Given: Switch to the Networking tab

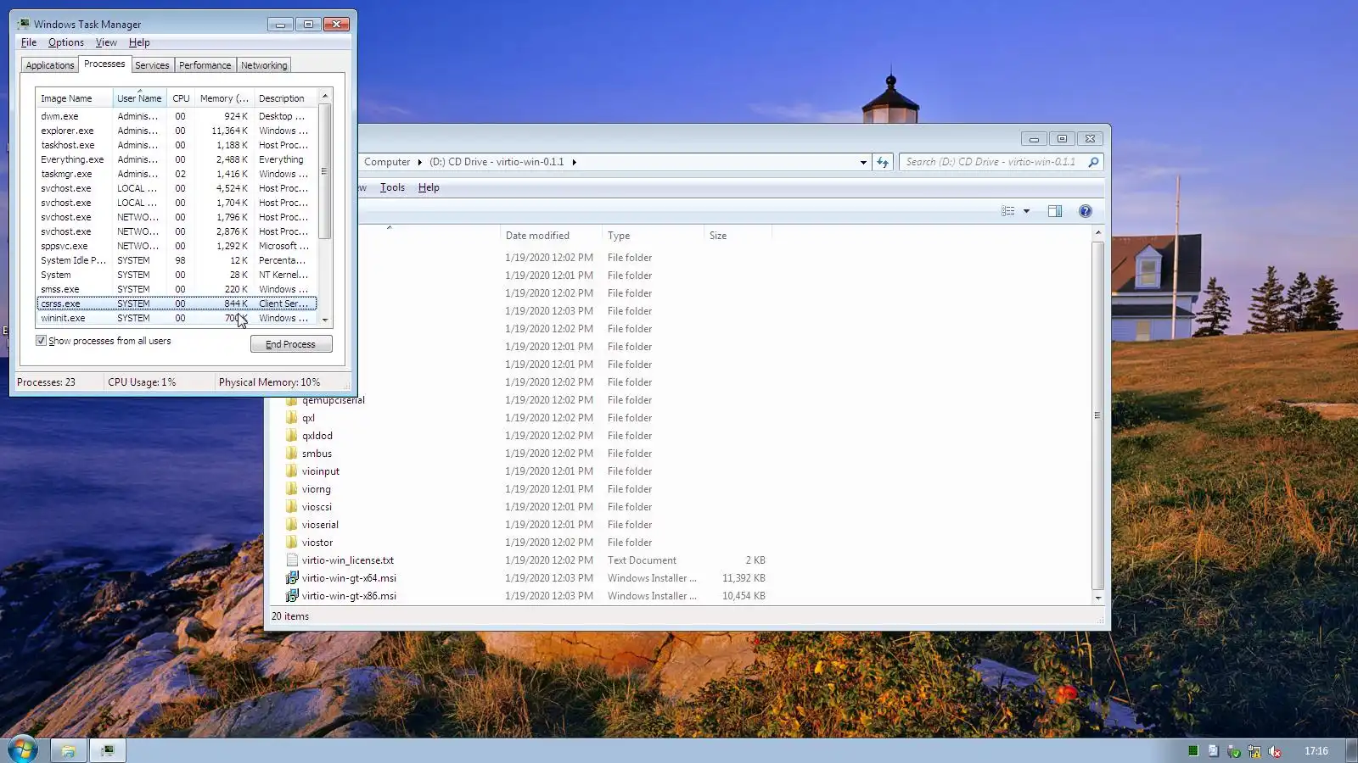Looking at the screenshot, I should 264,65.
